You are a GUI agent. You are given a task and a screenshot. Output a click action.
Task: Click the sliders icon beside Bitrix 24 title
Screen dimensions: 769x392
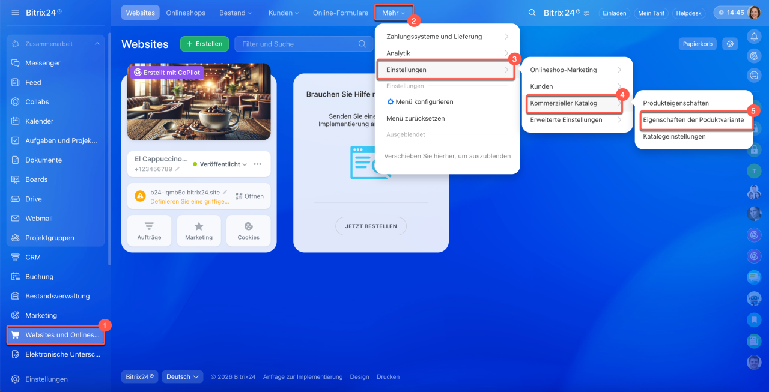(586, 13)
